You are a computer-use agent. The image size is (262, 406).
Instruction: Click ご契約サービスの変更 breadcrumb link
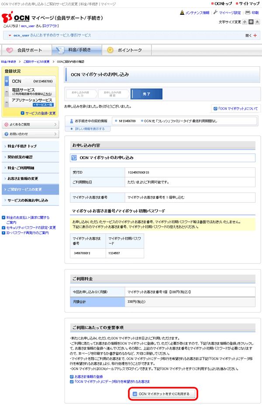[36, 61]
